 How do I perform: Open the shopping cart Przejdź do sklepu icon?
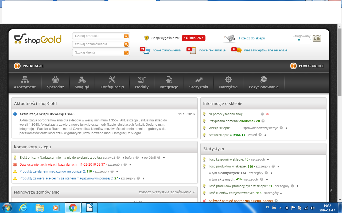(230, 38)
